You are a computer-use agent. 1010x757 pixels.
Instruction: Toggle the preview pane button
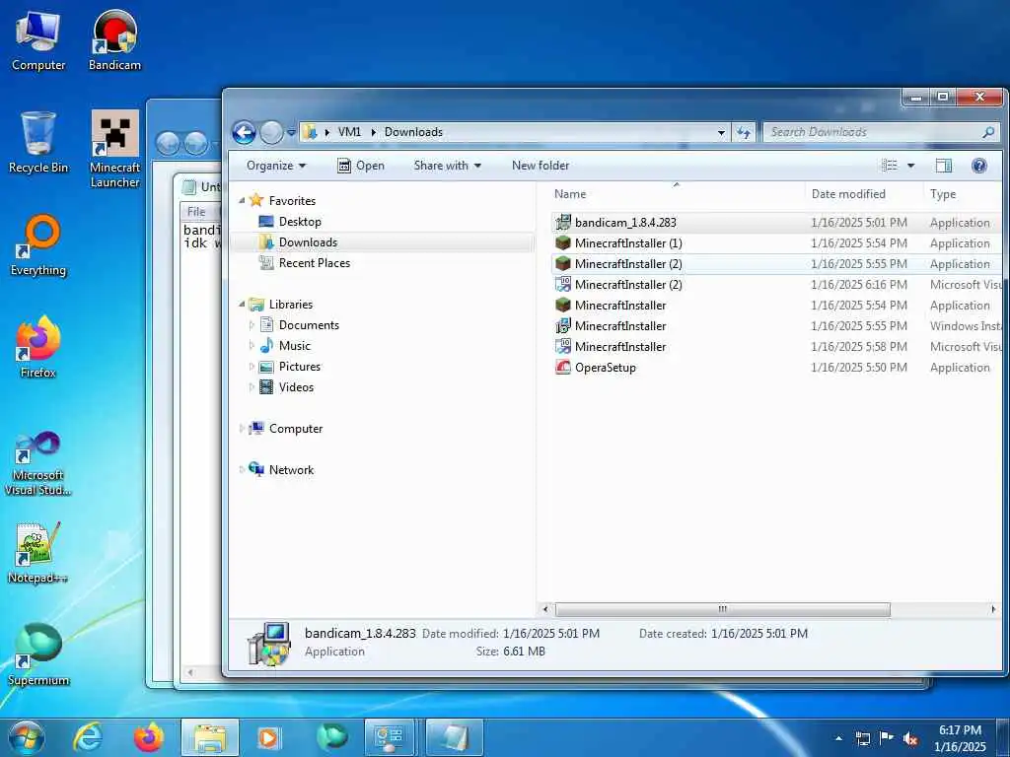tap(944, 166)
